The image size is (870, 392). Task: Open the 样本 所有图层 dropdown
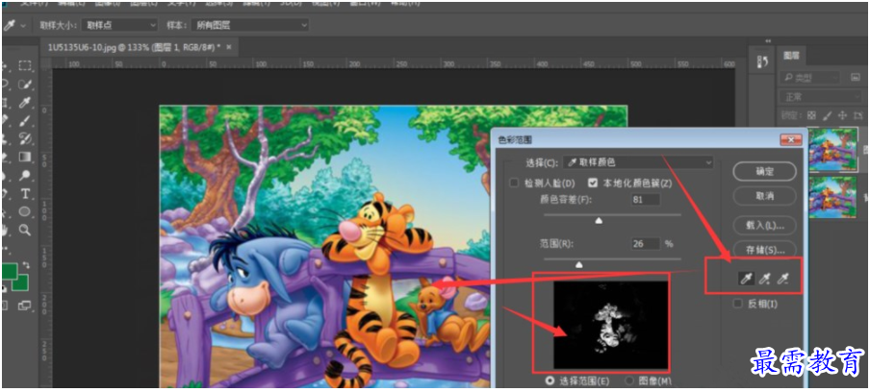(249, 26)
